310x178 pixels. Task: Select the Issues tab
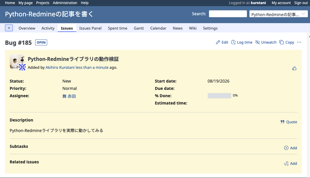[67, 28]
